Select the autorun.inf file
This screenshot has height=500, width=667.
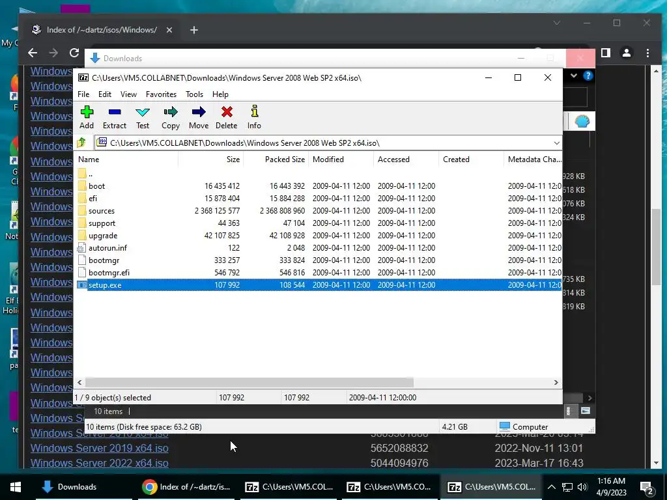click(318, 248)
